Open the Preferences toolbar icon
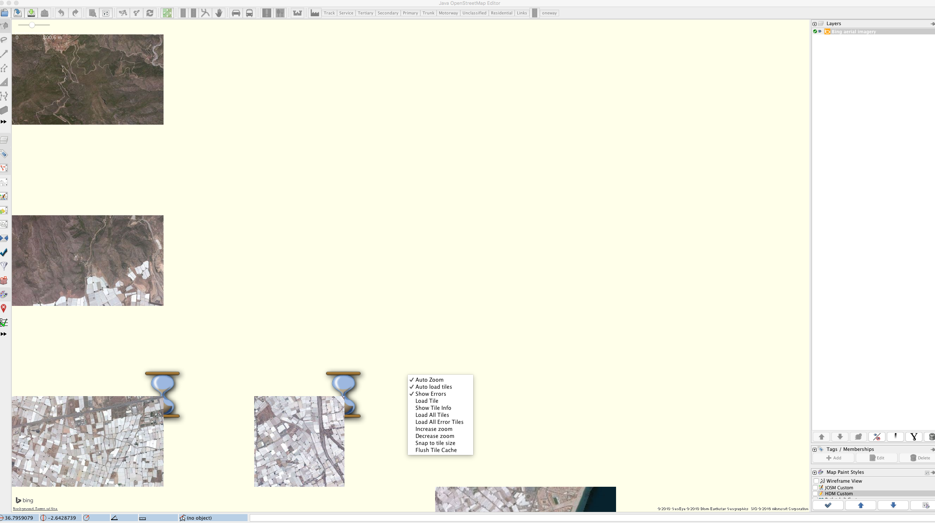Viewport: 935px width, 523px height. tap(106, 13)
